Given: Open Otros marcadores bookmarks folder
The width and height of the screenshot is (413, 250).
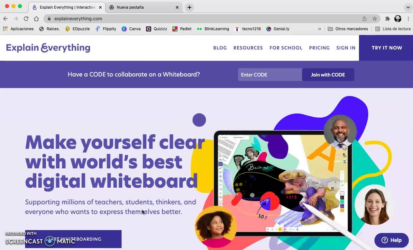Looking at the screenshot, I should (x=348, y=29).
